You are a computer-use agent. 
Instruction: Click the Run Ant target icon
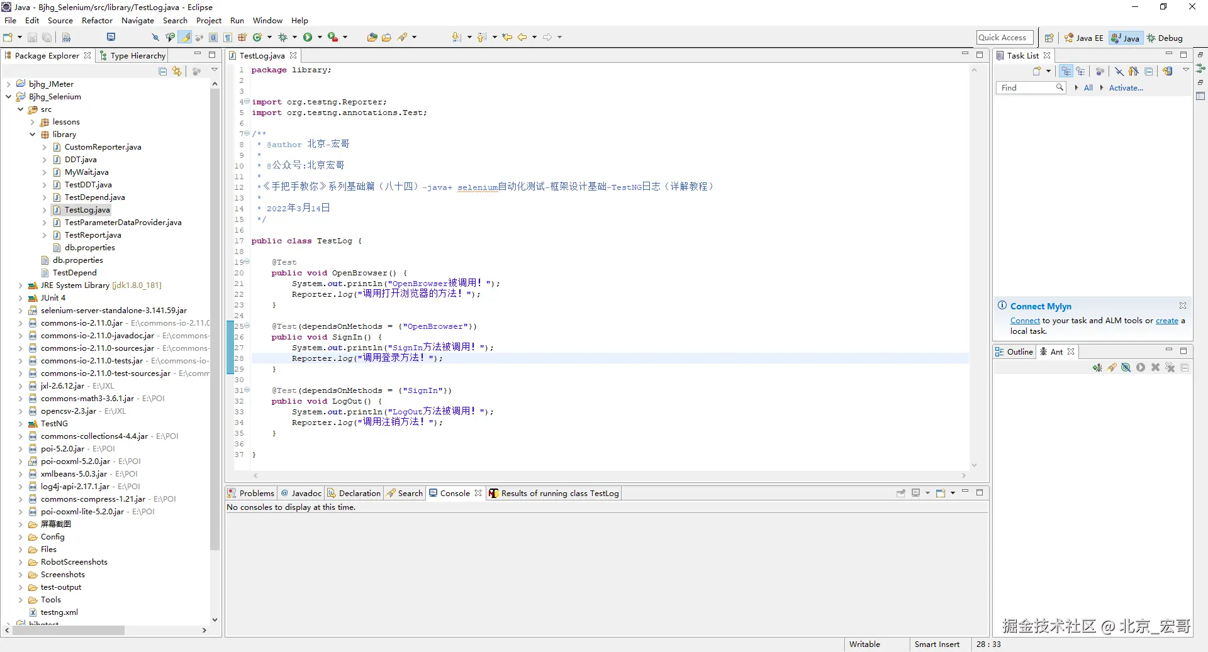click(1141, 368)
